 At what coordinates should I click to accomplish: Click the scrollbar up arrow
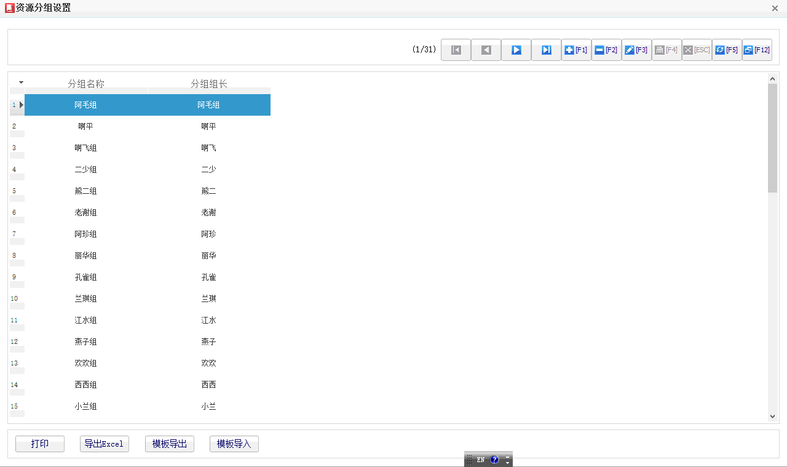coord(773,79)
